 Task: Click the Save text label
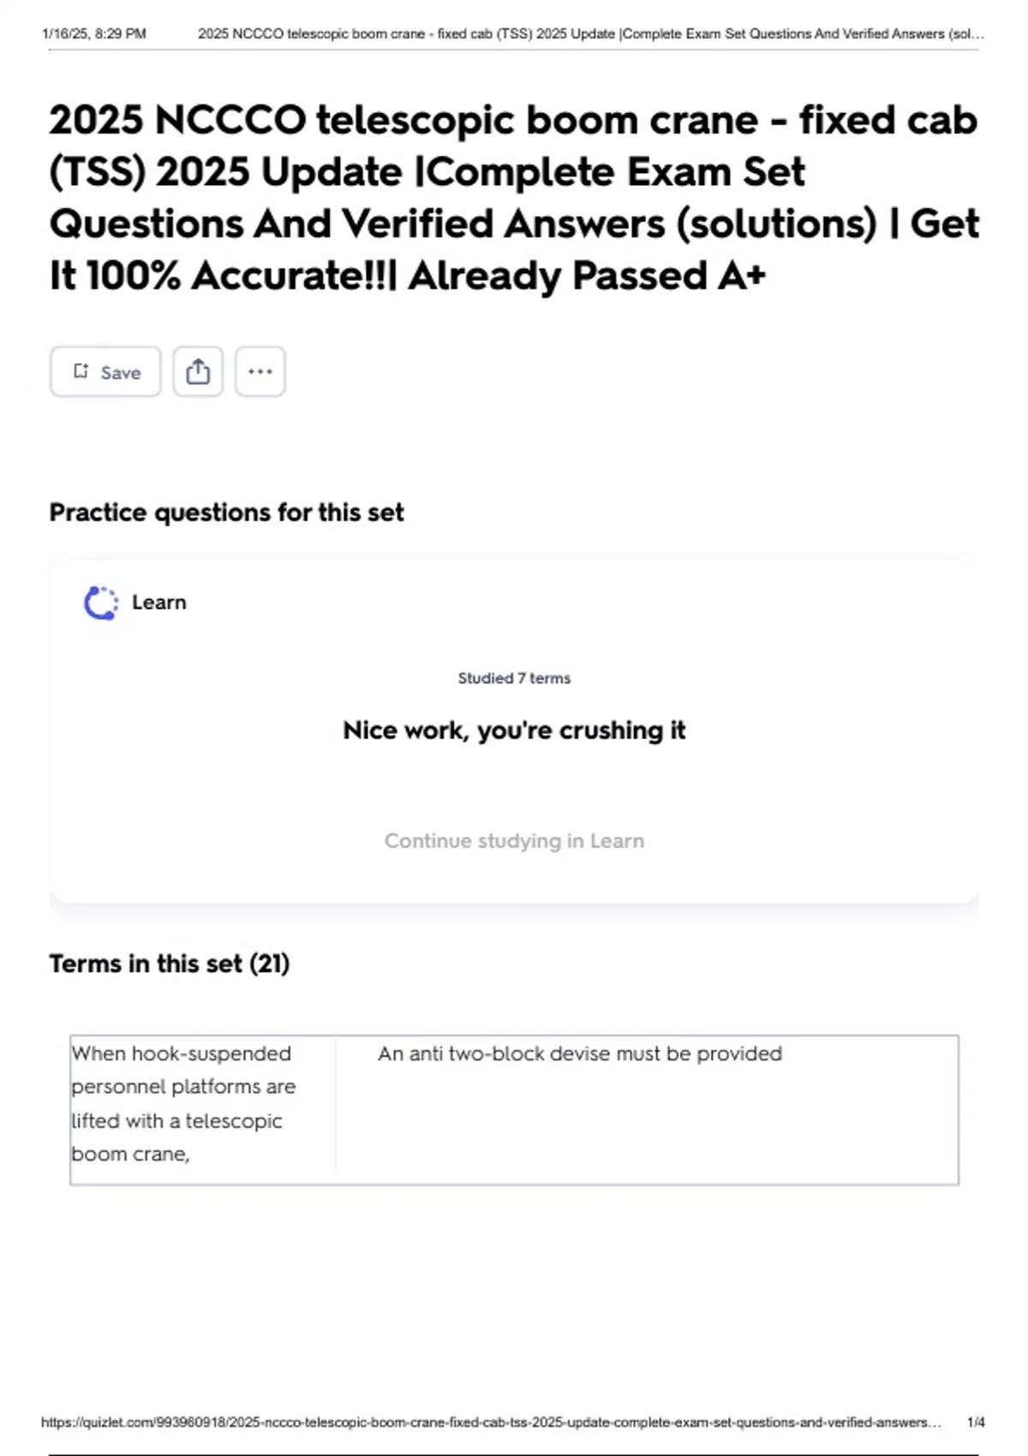[x=121, y=373]
